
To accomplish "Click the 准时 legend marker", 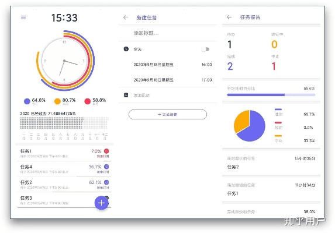I will (278, 110).
